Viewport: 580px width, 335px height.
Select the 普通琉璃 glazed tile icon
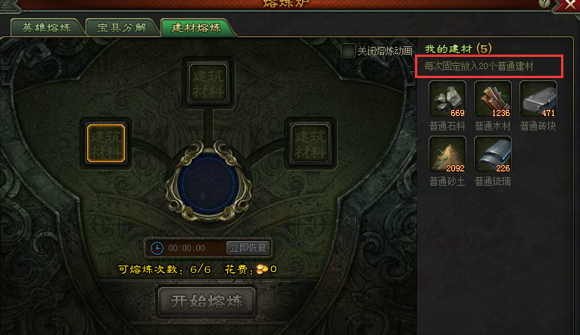pos(493,155)
